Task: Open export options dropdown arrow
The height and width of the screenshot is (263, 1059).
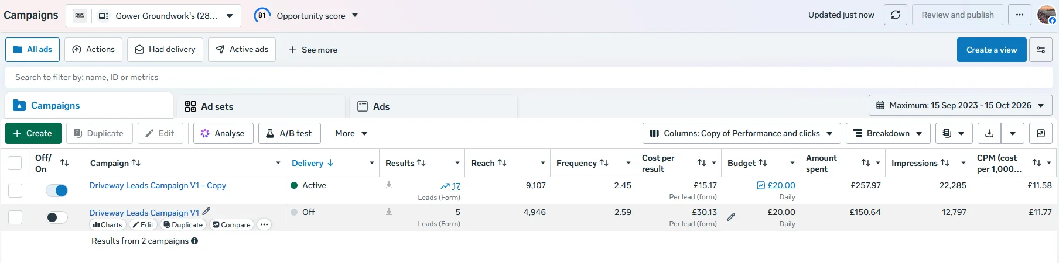Action: click(1013, 133)
